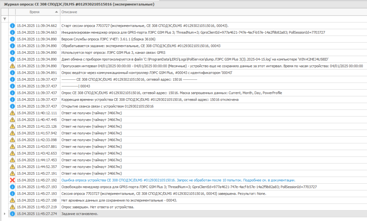Click info icon beside 'Маска запрошенных данных' row
Image resolution: width=367 pixels, height=221 pixels.
12,93
